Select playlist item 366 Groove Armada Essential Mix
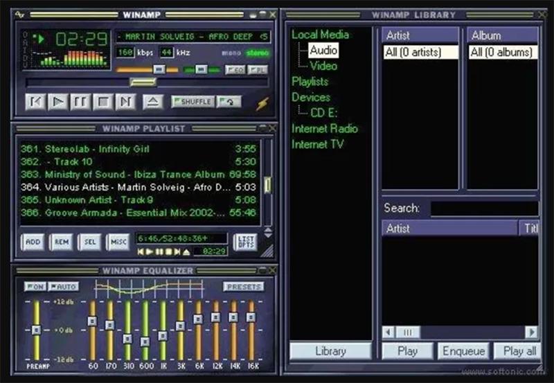This screenshot has width=554, height=383. click(138, 213)
